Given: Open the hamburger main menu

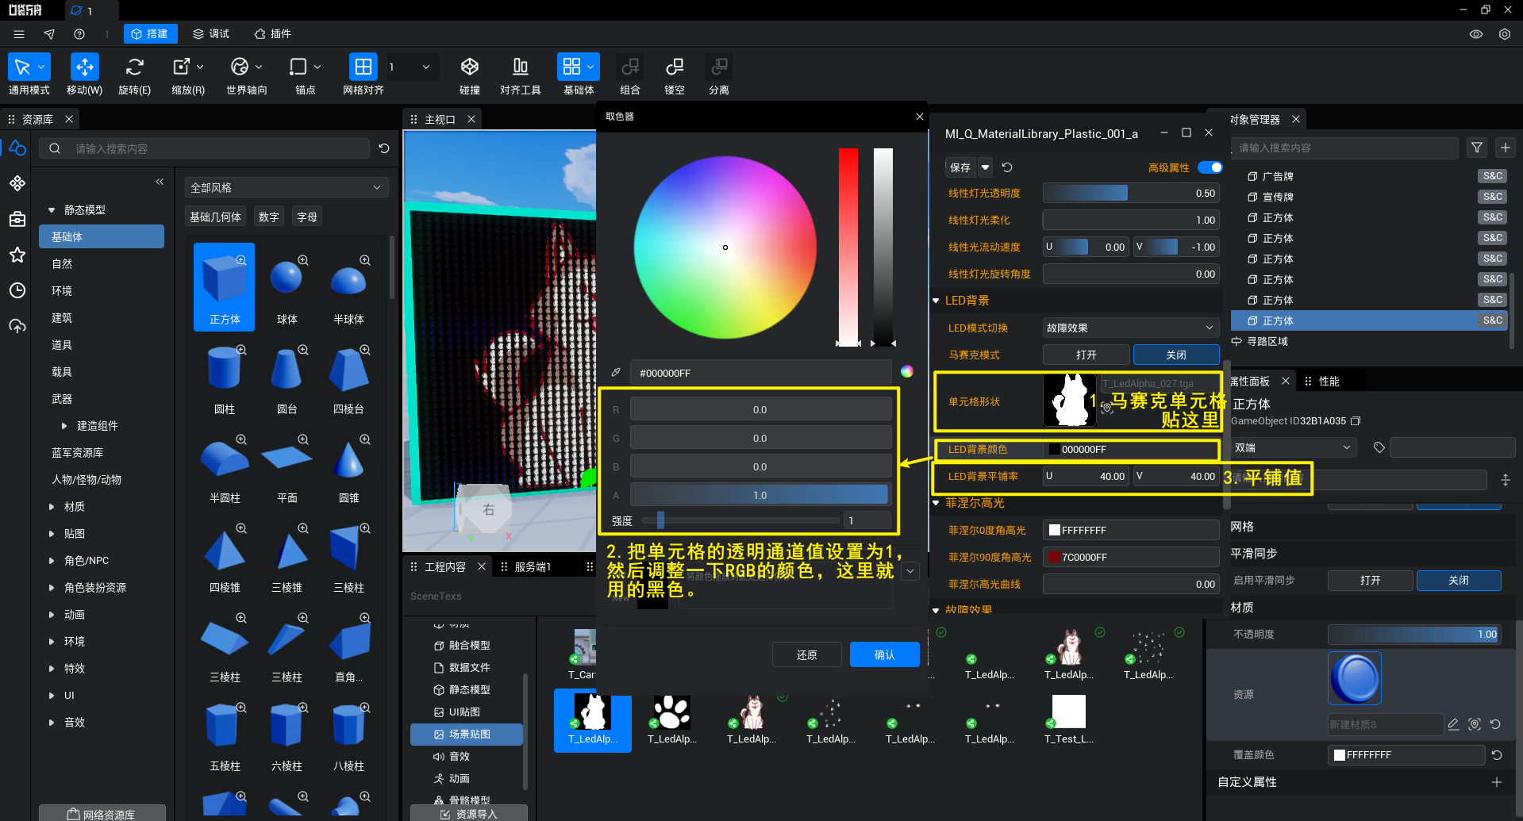Looking at the screenshot, I should pos(19,34).
